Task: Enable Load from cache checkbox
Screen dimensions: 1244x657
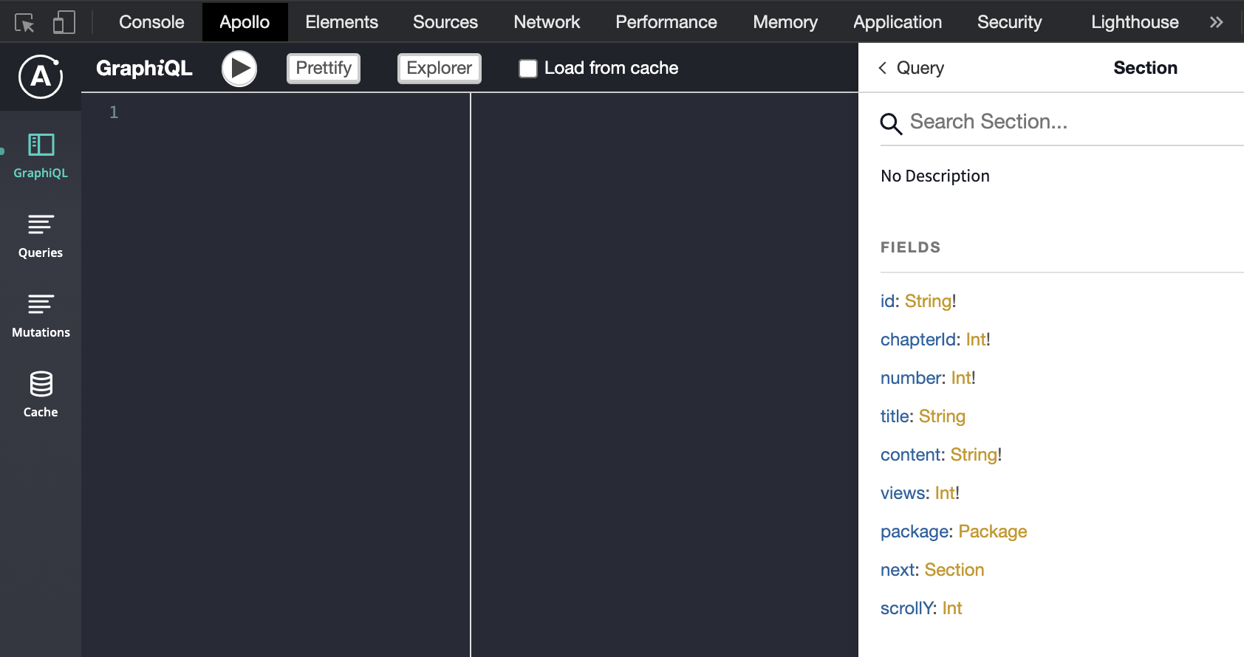Action: coord(528,69)
